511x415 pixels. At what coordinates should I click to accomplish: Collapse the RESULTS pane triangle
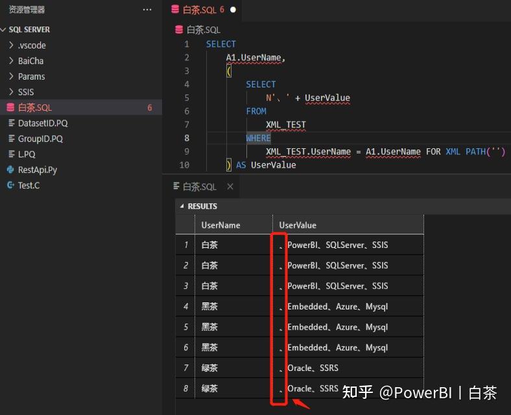coord(182,207)
